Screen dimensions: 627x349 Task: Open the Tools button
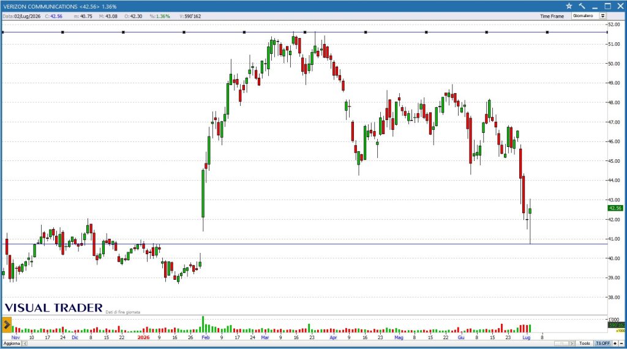coord(585,343)
